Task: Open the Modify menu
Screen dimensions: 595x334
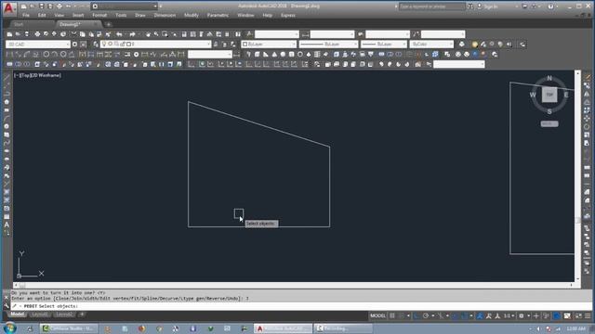Action: point(192,15)
